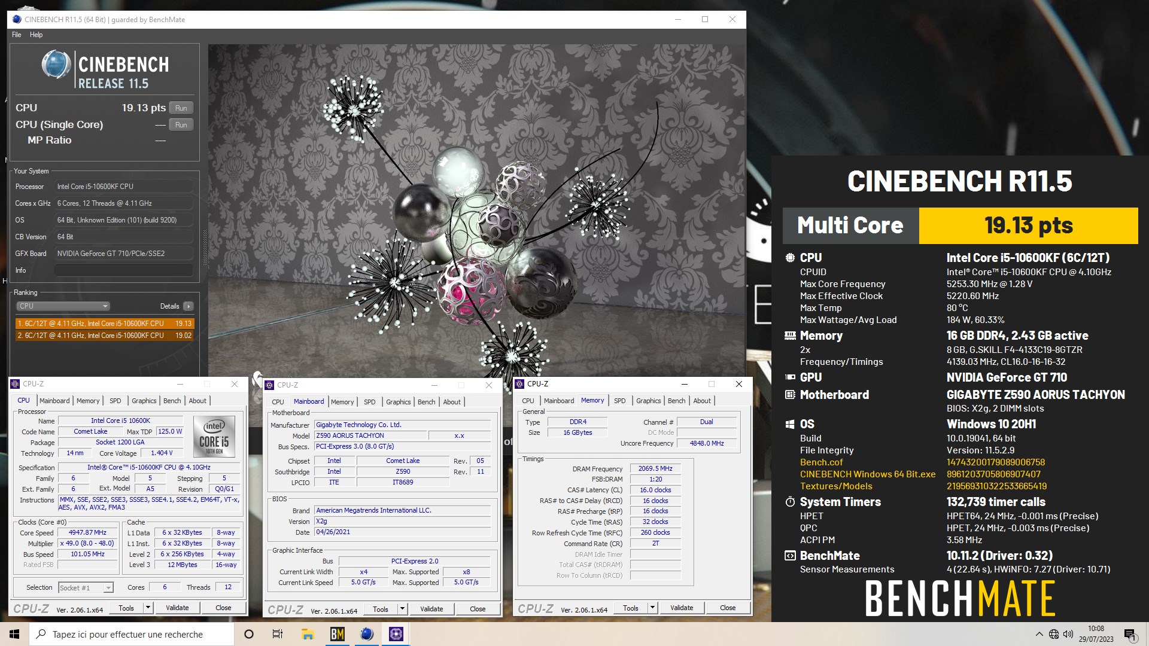1149x646 pixels.
Task: Run the CPU (Single Core) benchmark
Action: 181,125
